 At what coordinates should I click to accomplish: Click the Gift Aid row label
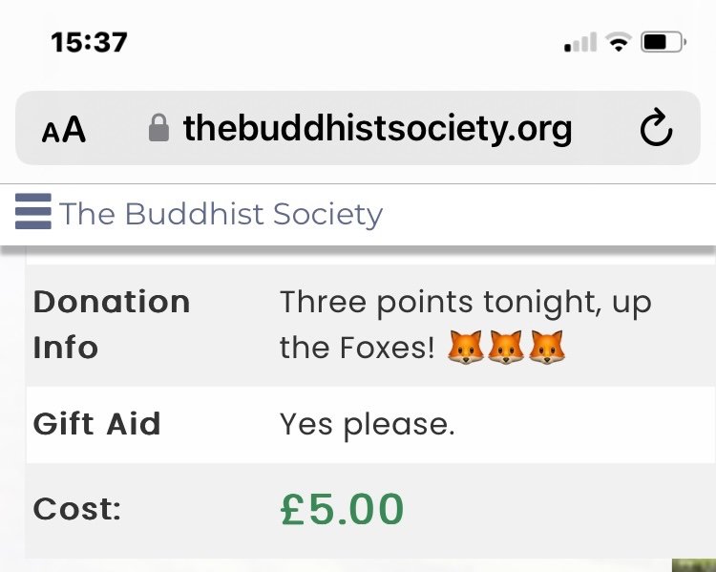[x=96, y=424]
